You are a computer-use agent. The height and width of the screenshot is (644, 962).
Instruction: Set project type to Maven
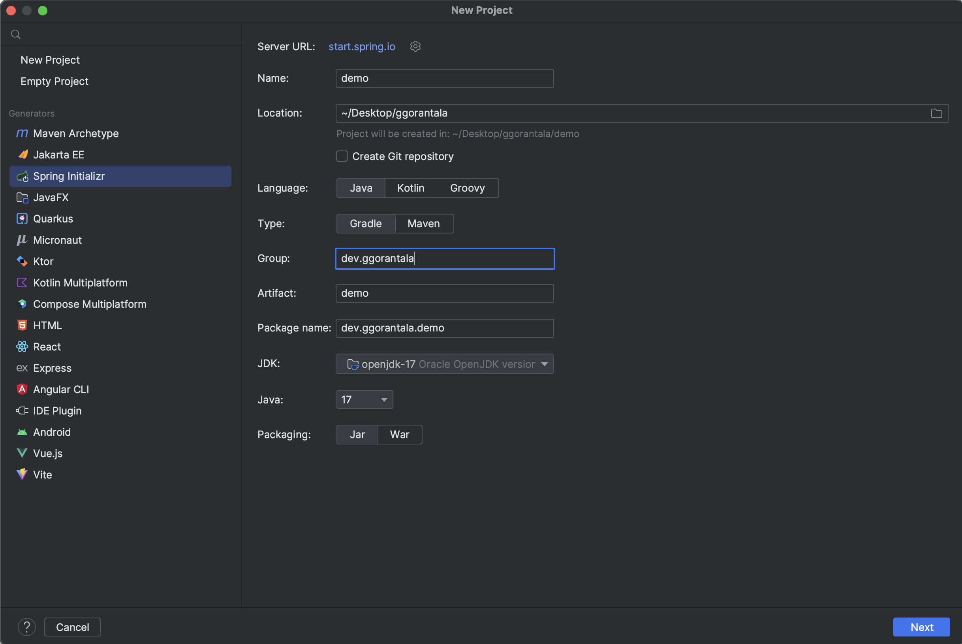[x=423, y=224]
